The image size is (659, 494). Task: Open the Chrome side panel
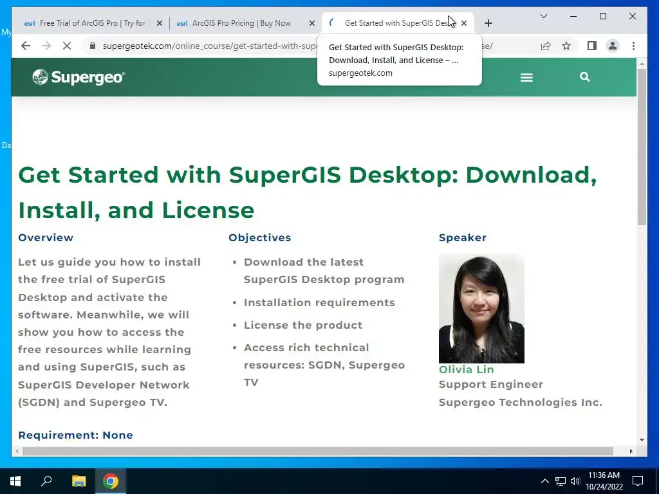592,46
